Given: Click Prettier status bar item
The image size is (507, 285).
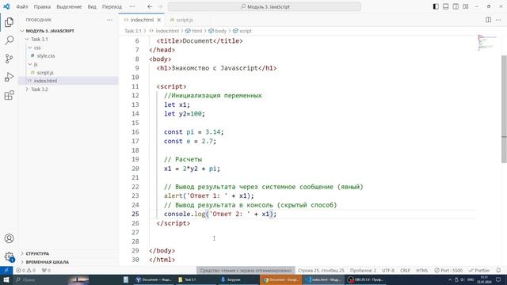Looking at the screenshot, I should [479, 270].
